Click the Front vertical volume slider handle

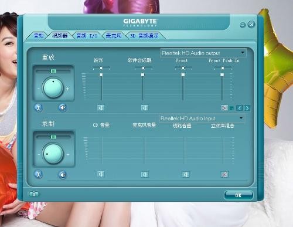(x=183, y=74)
